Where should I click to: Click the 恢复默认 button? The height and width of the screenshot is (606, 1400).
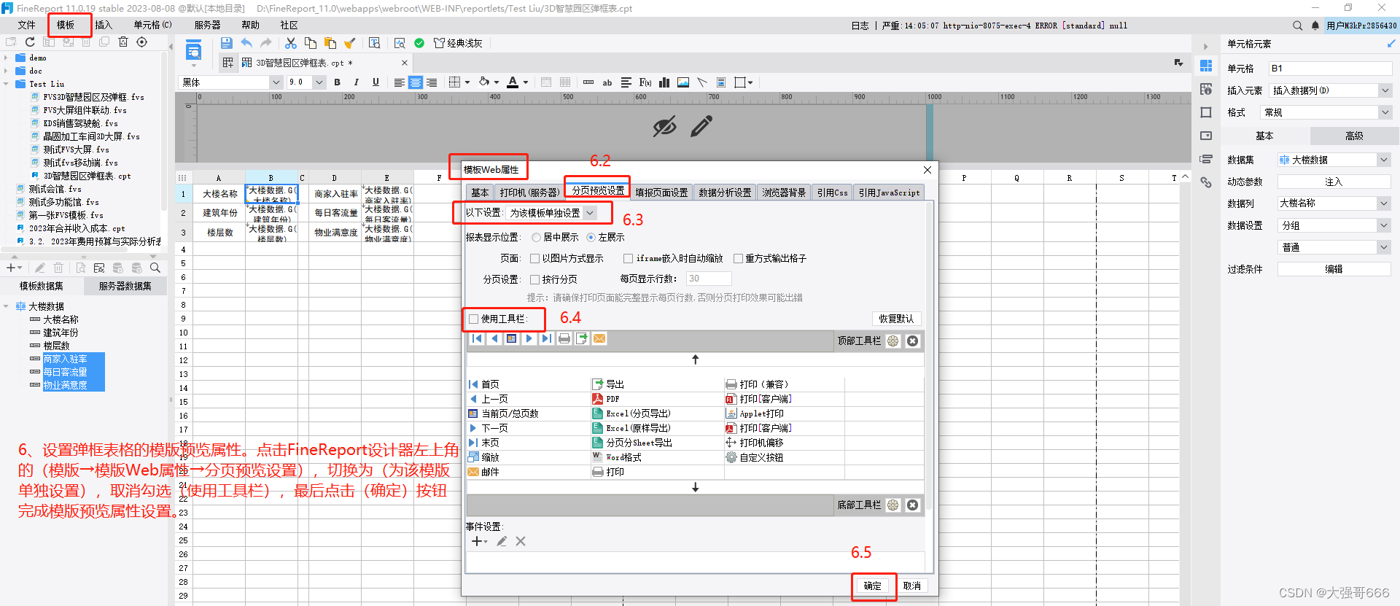(896, 319)
